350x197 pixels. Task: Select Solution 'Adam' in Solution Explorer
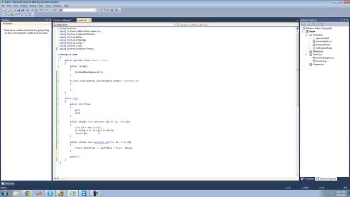318,28
